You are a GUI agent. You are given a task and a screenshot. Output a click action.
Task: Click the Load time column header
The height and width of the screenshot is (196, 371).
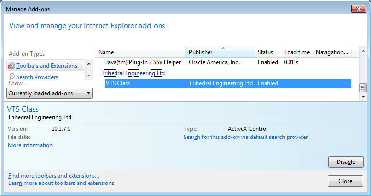coord(297,52)
